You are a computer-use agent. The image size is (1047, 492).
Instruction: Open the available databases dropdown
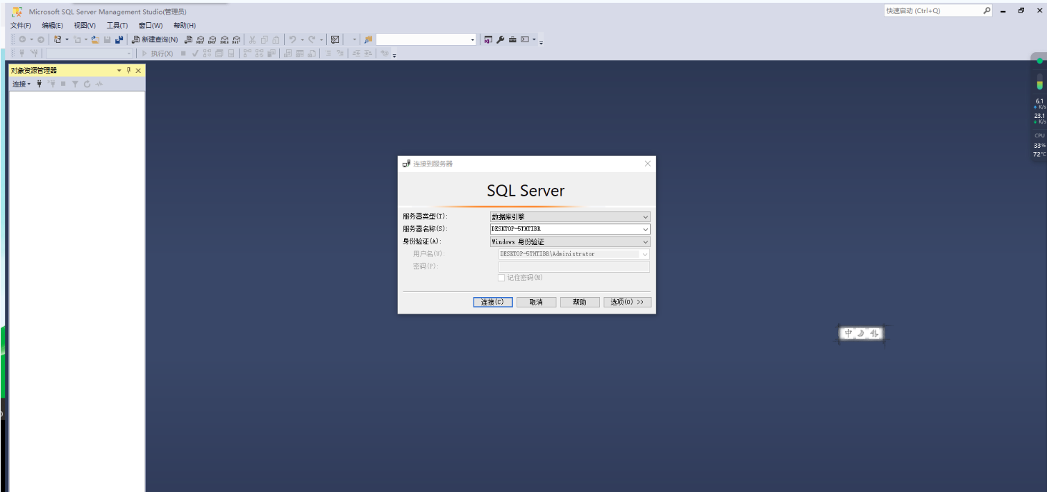point(128,53)
